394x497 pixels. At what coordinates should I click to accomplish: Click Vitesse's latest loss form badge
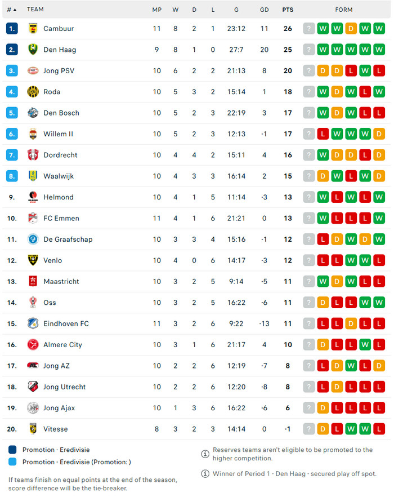379,429
